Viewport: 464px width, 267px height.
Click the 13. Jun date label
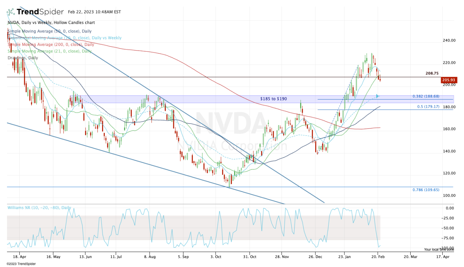86,256
